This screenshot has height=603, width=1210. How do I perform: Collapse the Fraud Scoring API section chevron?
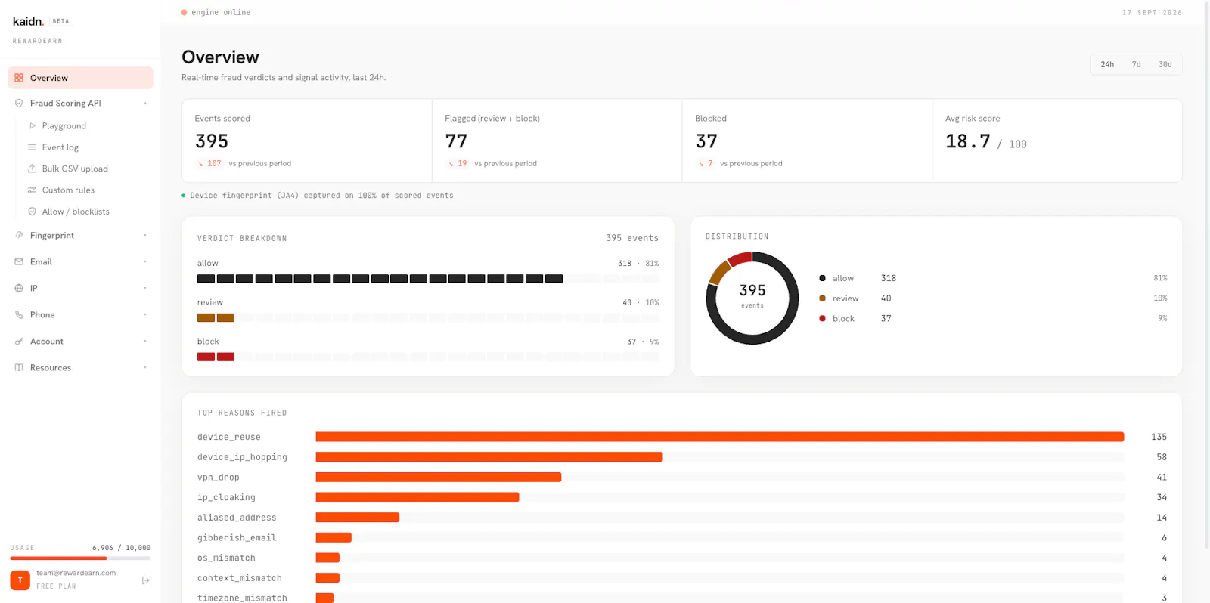[145, 104]
